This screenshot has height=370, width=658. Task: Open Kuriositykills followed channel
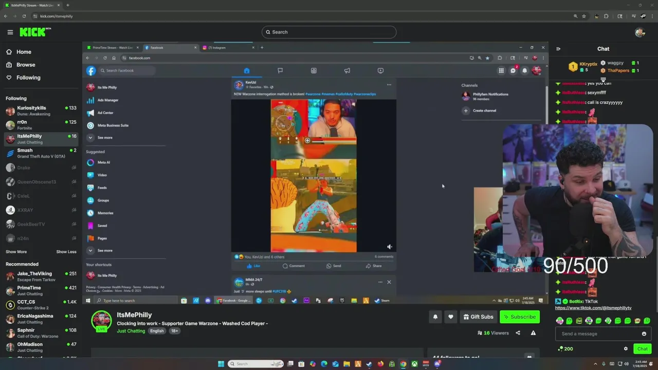41,110
